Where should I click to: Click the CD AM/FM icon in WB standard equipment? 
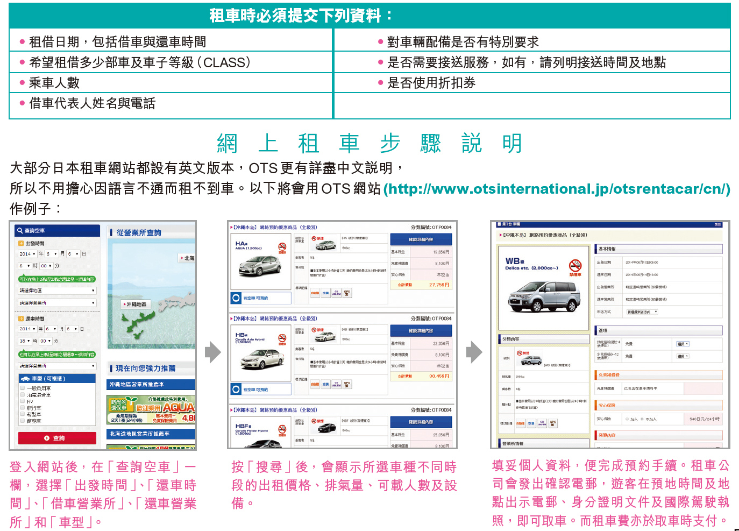542,423
